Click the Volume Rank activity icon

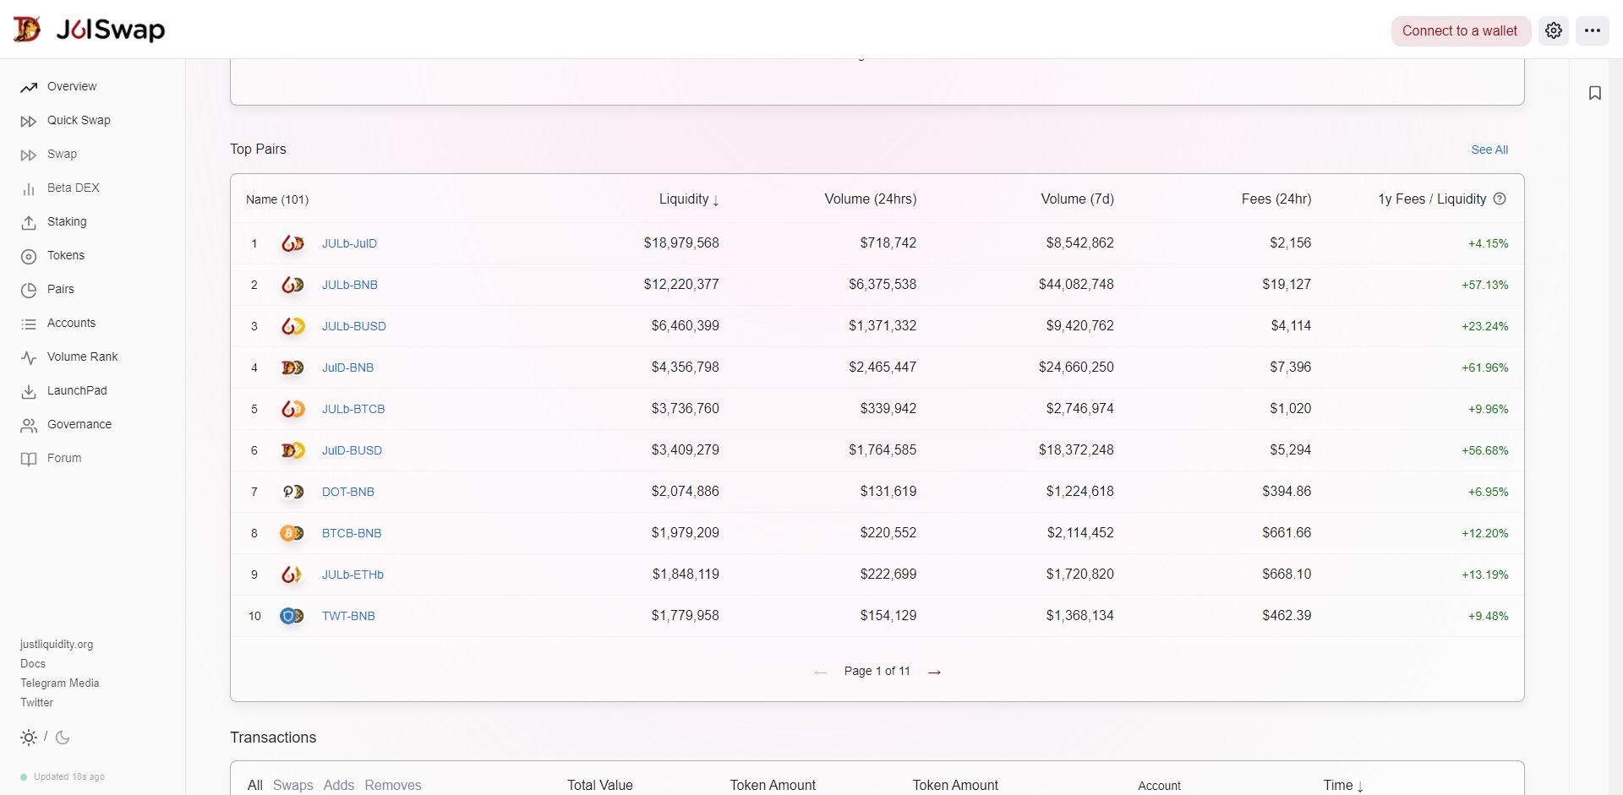pyautogui.click(x=29, y=357)
